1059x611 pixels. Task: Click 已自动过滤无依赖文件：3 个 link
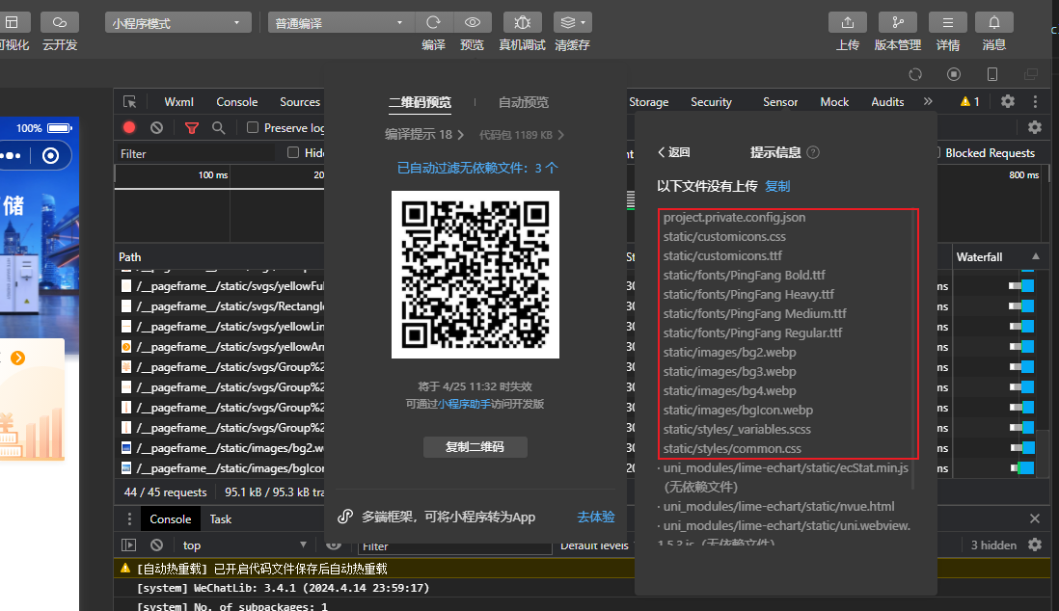477,168
